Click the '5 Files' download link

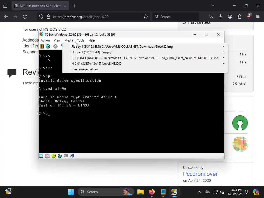point(241,77)
